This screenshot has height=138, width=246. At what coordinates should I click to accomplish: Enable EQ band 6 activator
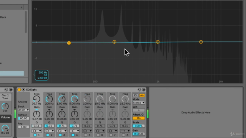(98, 135)
